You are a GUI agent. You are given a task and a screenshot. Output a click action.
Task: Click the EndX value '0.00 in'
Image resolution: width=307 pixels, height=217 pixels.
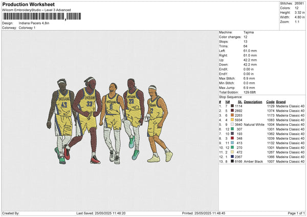[x=249, y=69]
